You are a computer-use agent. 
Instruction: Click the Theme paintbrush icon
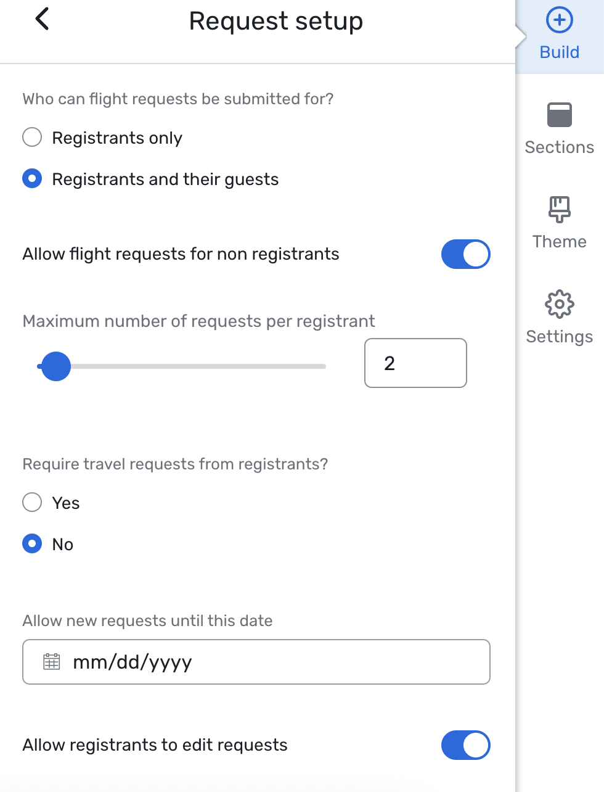tap(559, 210)
